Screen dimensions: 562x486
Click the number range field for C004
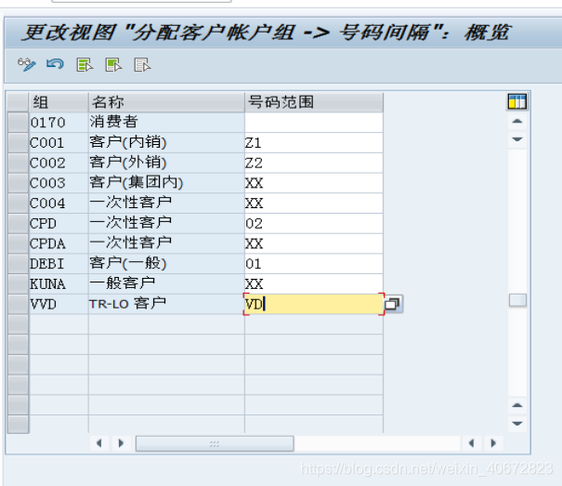coord(314,203)
